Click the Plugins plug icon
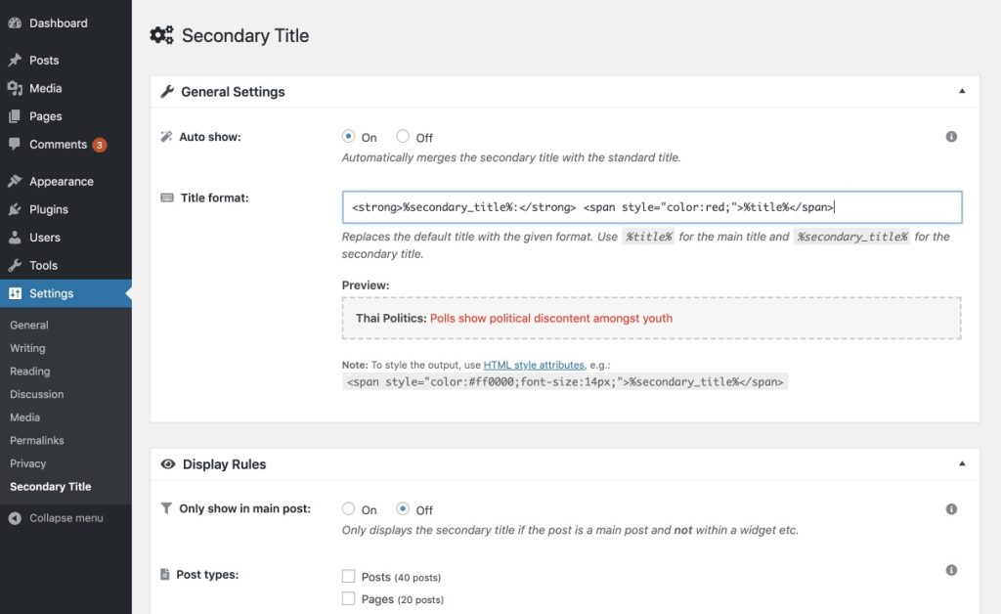The width and height of the screenshot is (1001, 614). tap(15, 209)
